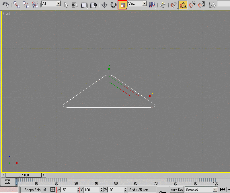Image resolution: width=230 pixels, height=193 pixels.
Task: Open the 'View' reference coordinate dropdown
Action: (137, 4)
